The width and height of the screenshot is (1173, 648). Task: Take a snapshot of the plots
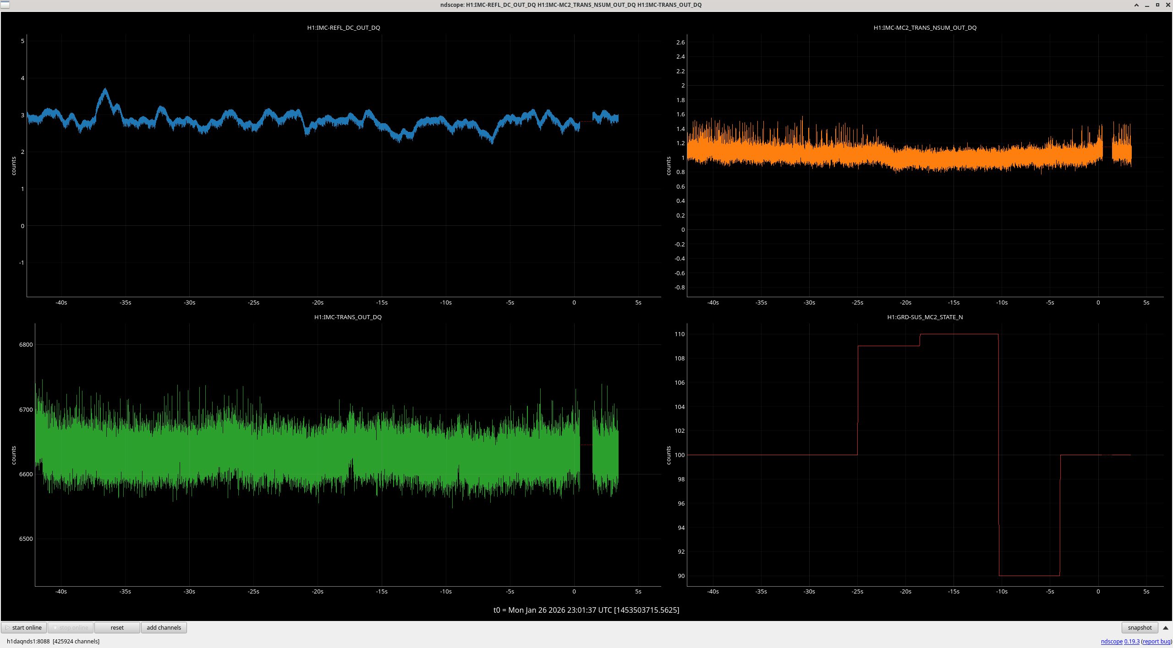click(x=1139, y=627)
